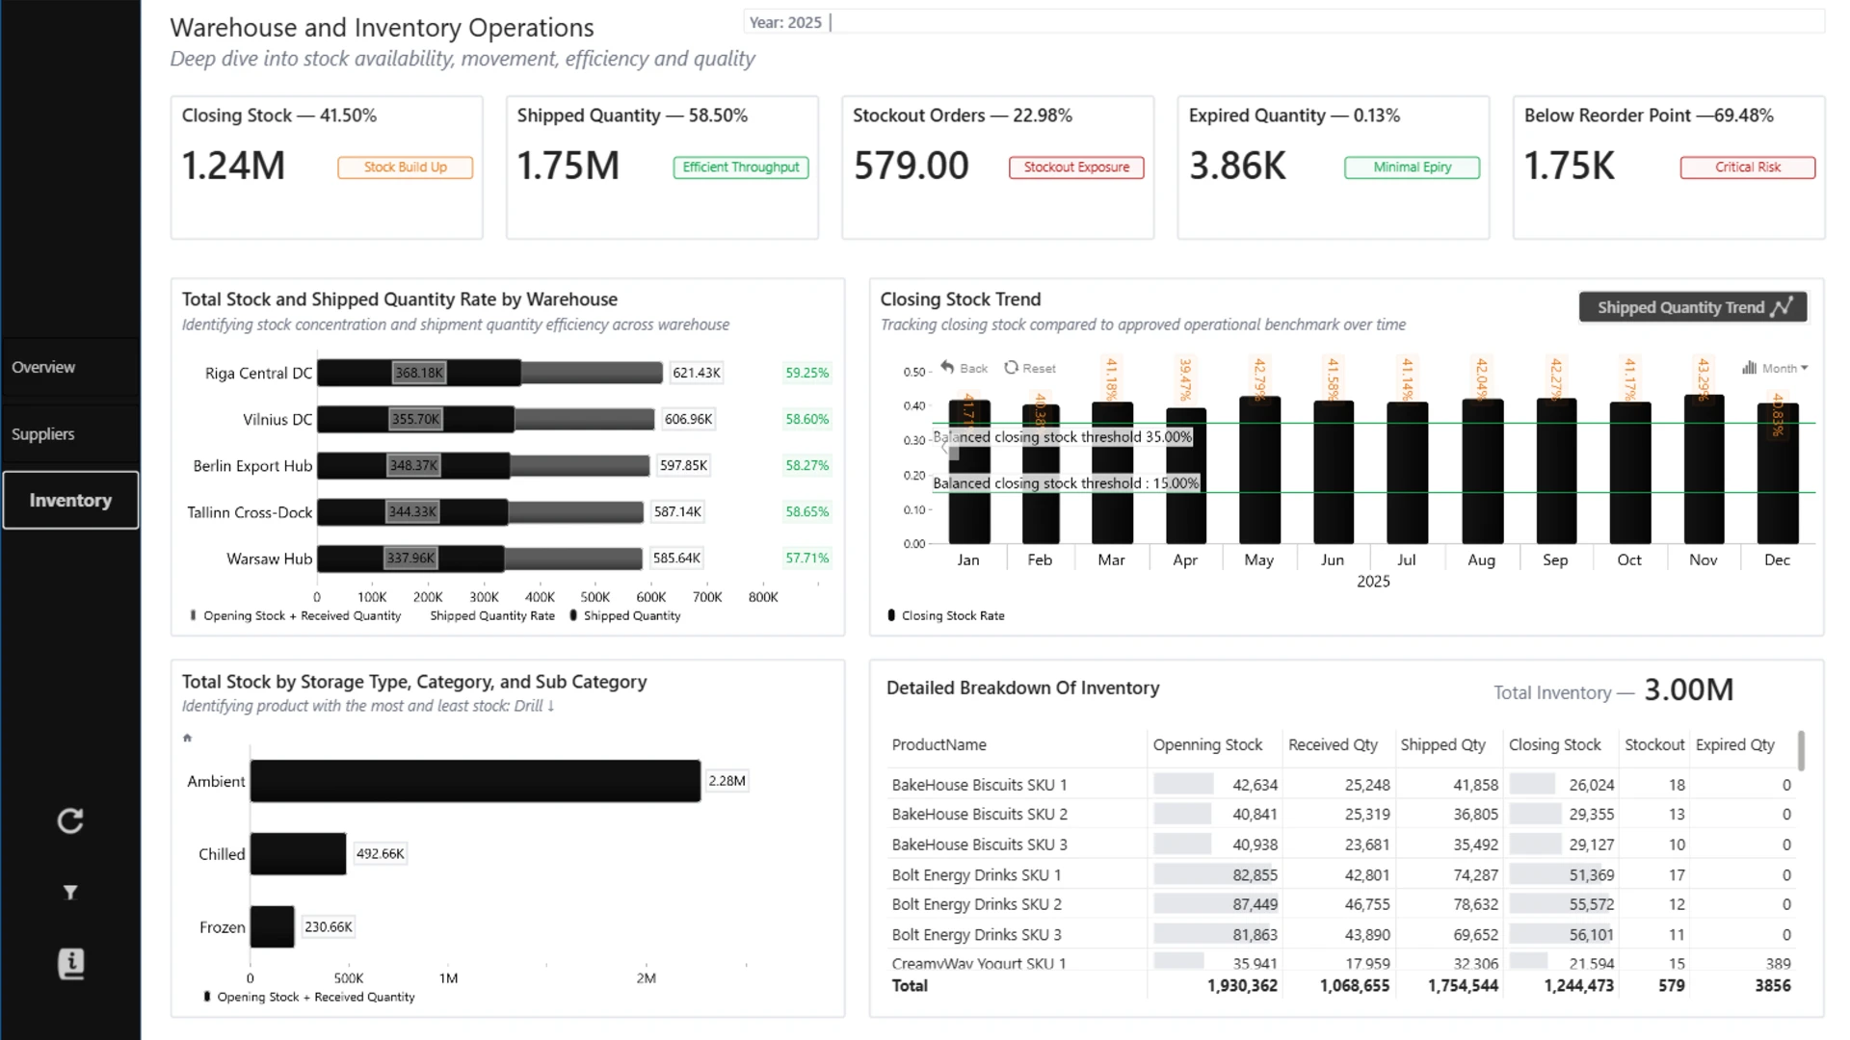Click the bar chart icon beside Month
This screenshot has height=1040, width=1850.
click(x=1750, y=368)
